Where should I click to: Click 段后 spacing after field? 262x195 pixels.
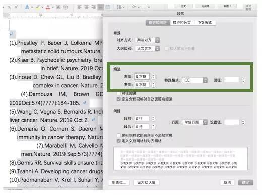point(142,127)
